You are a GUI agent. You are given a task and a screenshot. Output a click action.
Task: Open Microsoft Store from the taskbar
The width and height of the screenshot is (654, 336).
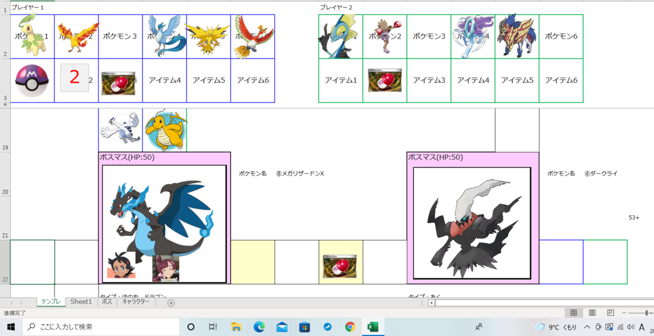(305, 327)
